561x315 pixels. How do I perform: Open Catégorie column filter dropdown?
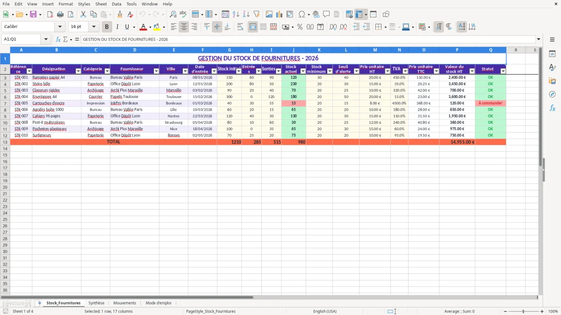107,71
